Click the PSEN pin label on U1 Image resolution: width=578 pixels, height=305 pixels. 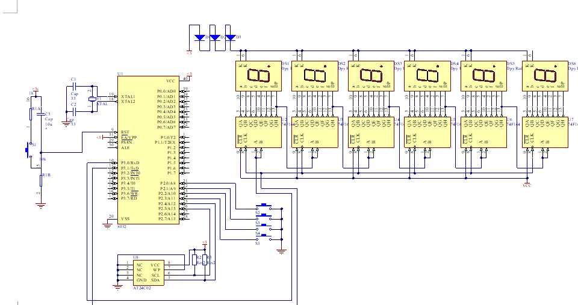click(126, 142)
